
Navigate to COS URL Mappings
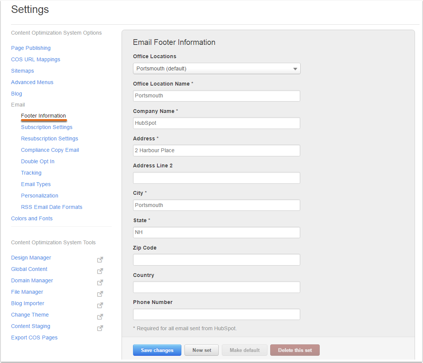pos(35,59)
